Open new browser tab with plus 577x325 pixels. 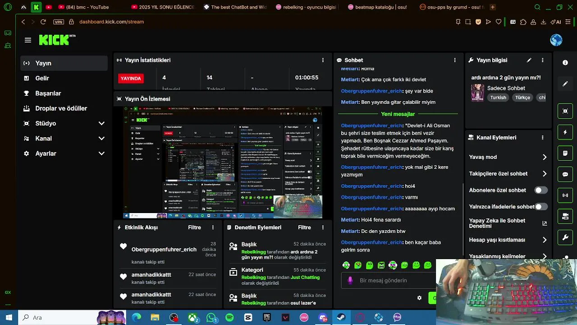(493, 7)
